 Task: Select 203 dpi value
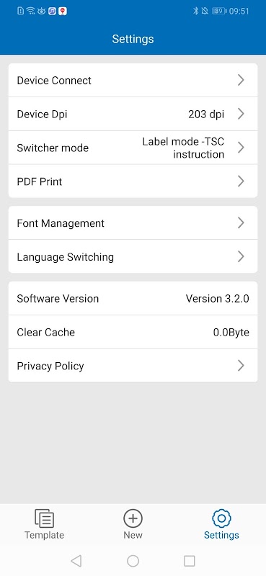tap(206, 114)
